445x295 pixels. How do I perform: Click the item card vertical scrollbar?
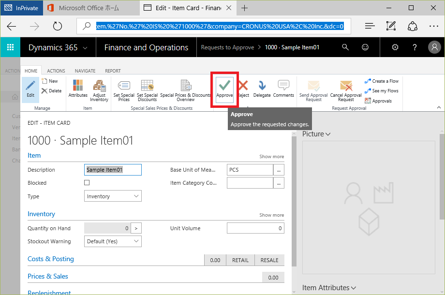pos(294,201)
